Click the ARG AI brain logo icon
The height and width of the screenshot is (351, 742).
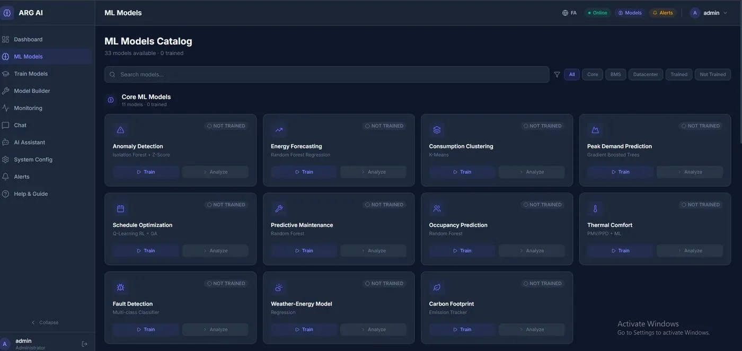click(7, 13)
